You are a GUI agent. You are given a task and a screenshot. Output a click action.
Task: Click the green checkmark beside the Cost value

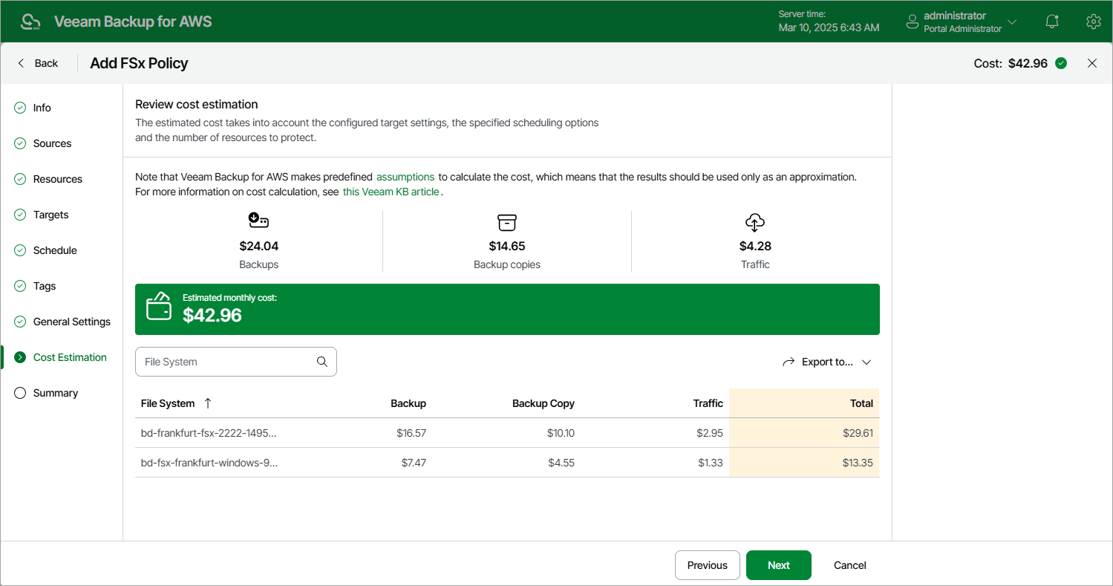(x=1061, y=63)
